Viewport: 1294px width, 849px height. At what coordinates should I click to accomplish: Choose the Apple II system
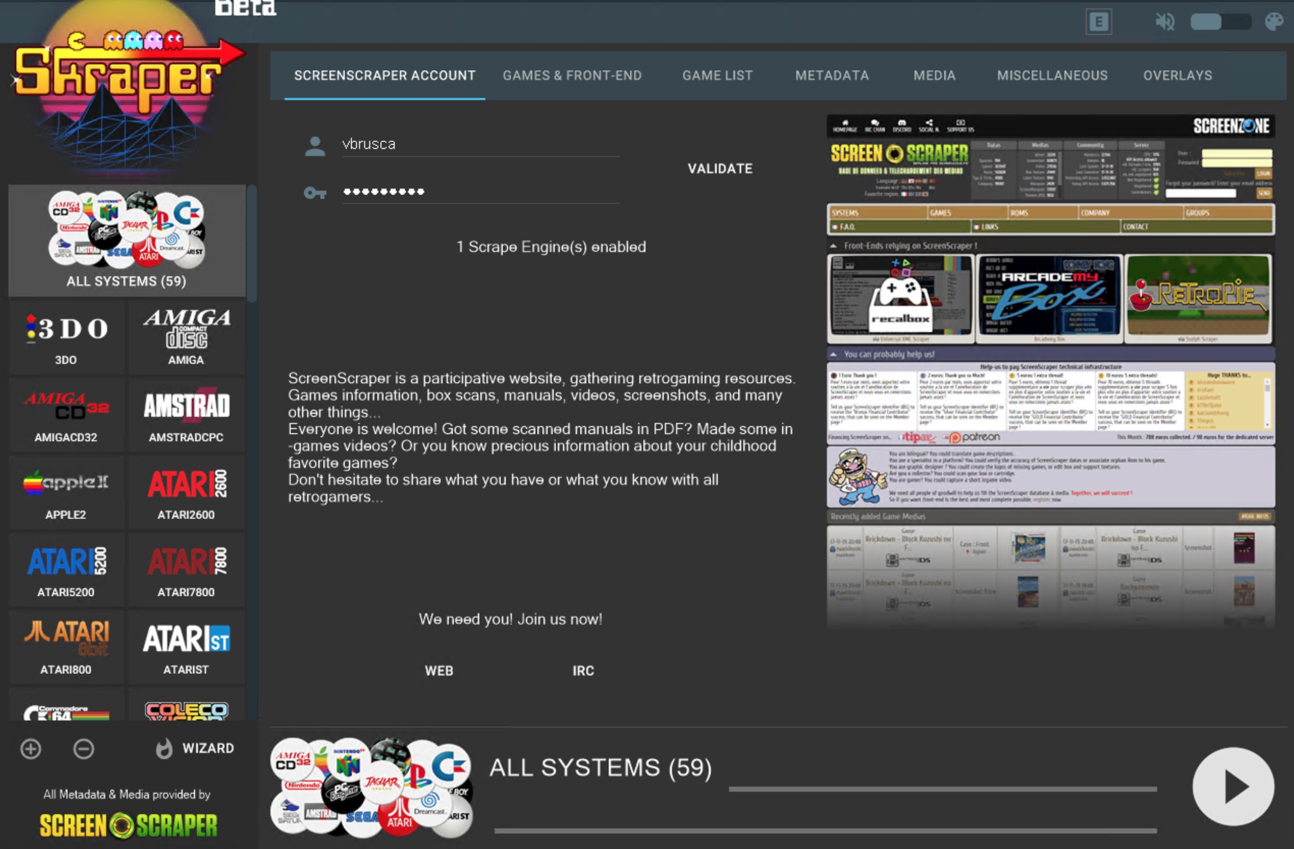coord(66,492)
